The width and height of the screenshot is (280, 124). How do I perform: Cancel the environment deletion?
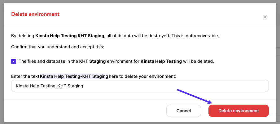[184, 111]
